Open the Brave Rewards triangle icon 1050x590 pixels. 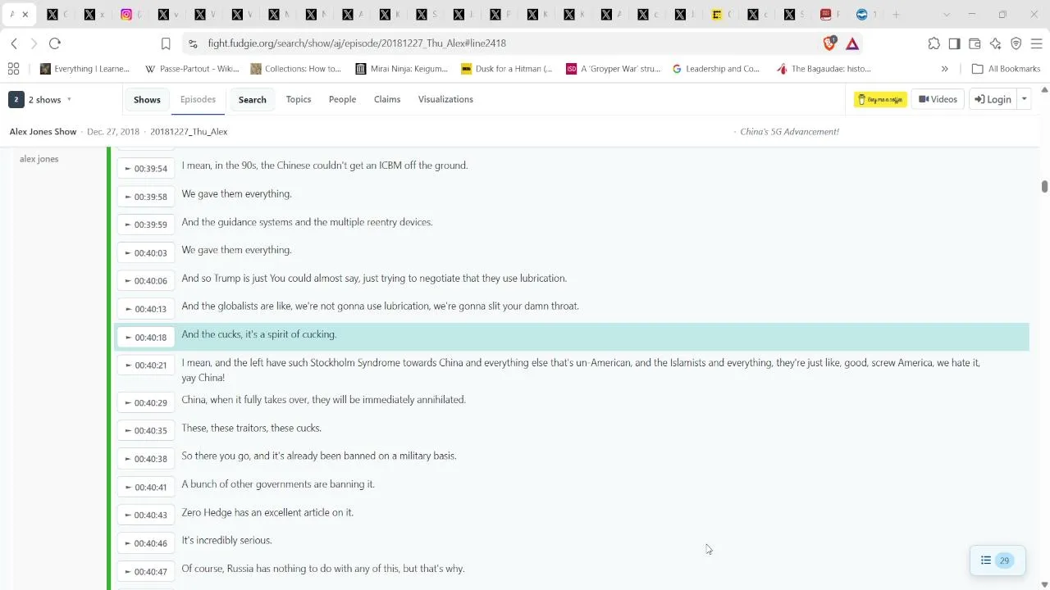pos(852,43)
